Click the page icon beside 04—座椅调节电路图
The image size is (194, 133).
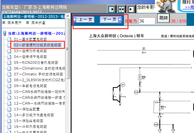click(x=9, y=57)
